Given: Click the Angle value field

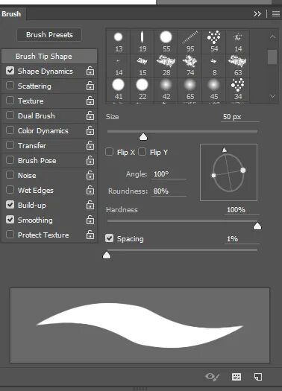Looking at the screenshot, I should [169, 174].
